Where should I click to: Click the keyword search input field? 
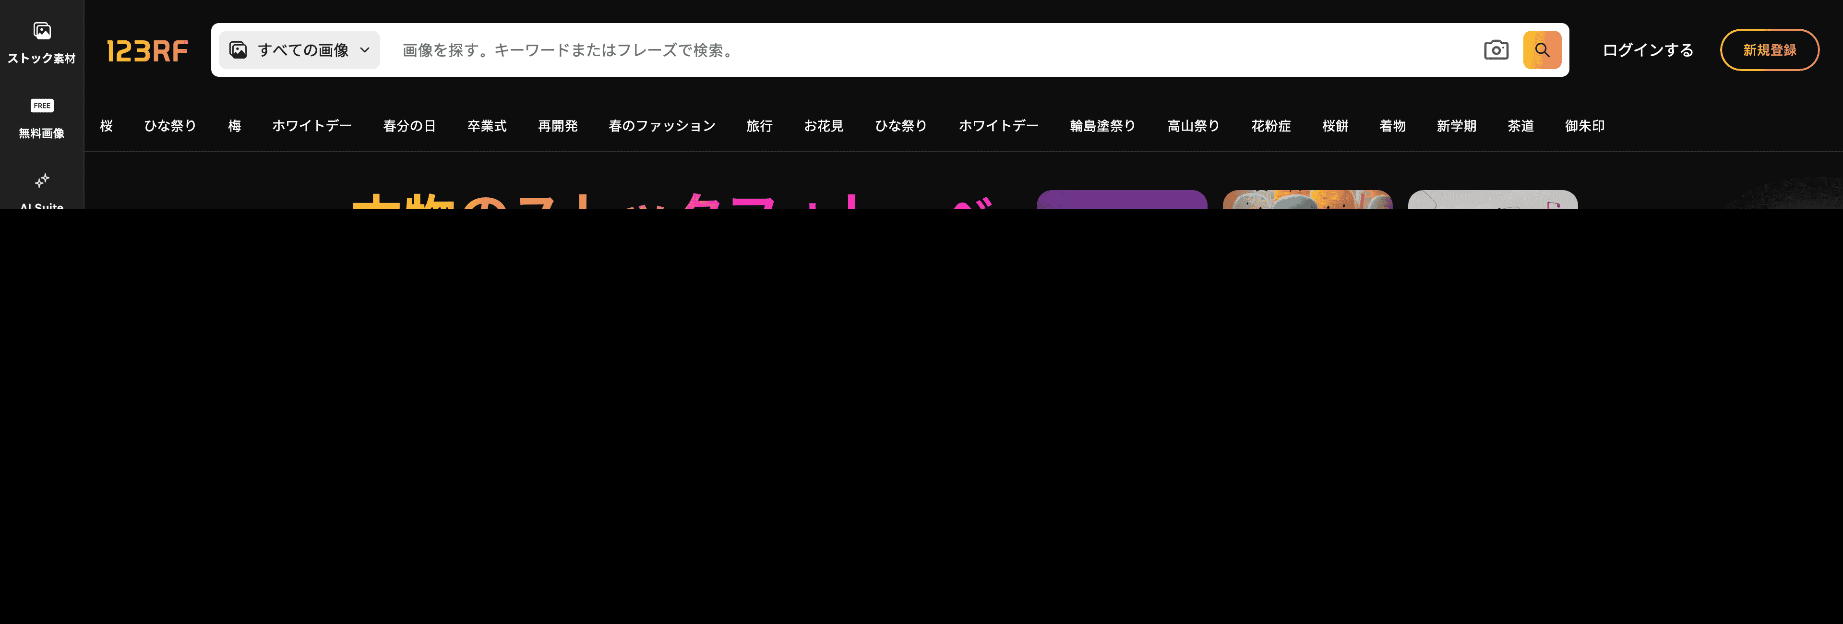coord(930,50)
